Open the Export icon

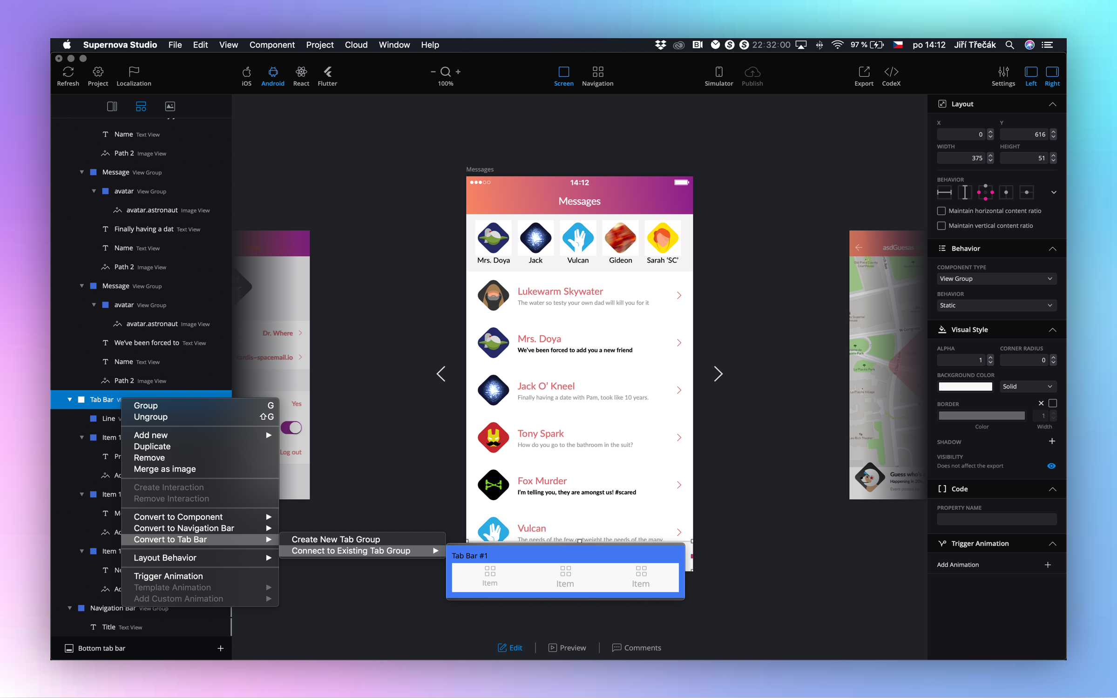click(864, 72)
